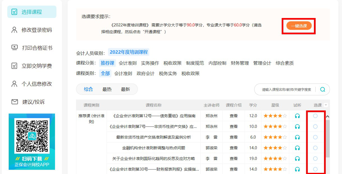Click headphone icon for 金融机构会计准则 course

coord(297,148)
